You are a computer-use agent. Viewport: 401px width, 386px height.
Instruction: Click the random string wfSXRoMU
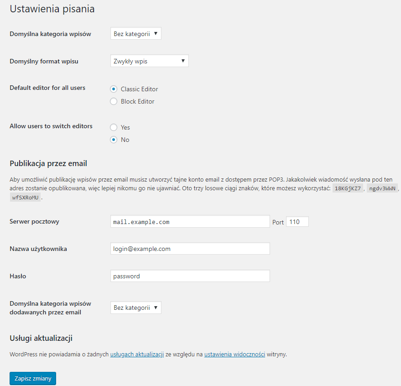click(25, 198)
